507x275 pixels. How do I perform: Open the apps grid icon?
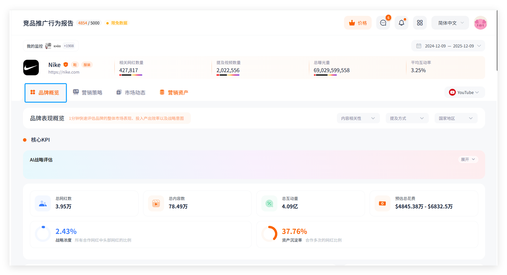pyautogui.click(x=420, y=23)
